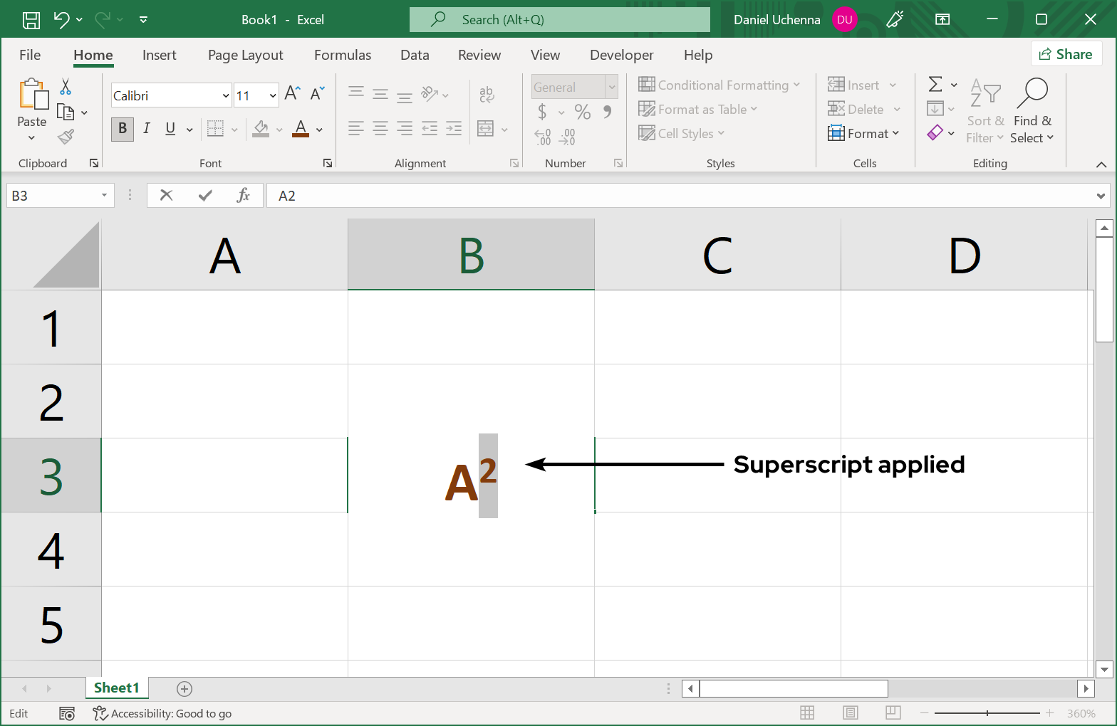Toggle Bold formatting button
1117x726 pixels.
[x=123, y=128]
